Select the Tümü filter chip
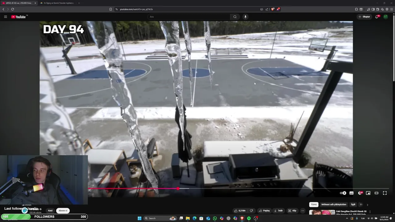The width and height of the screenshot is (395, 222). tap(314, 204)
